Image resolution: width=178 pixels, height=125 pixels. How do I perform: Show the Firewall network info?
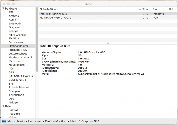[x=14, y=110]
